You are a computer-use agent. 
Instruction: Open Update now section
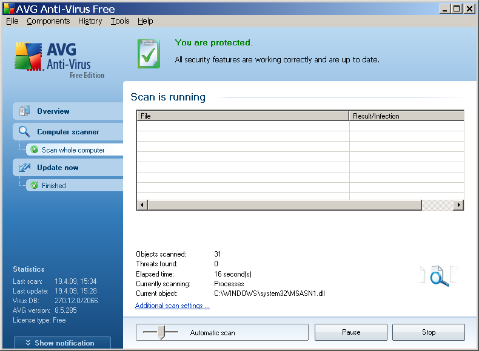(x=68, y=168)
